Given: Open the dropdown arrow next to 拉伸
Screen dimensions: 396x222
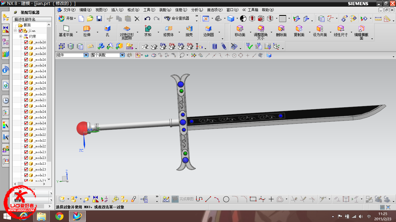Looking at the screenshot, I should coord(97,32).
